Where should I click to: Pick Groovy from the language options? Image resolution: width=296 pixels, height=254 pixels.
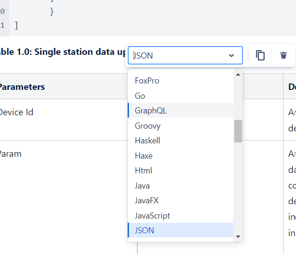148,126
